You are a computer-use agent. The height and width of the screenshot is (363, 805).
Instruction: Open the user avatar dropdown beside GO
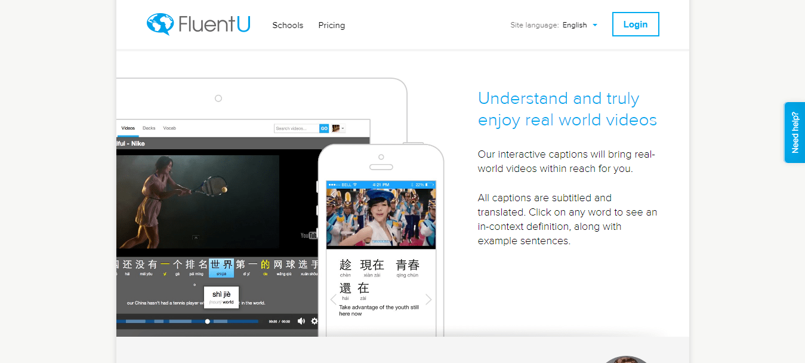[338, 128]
